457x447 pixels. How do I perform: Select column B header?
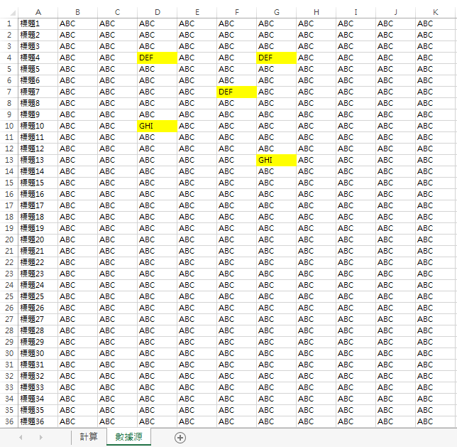(77, 12)
